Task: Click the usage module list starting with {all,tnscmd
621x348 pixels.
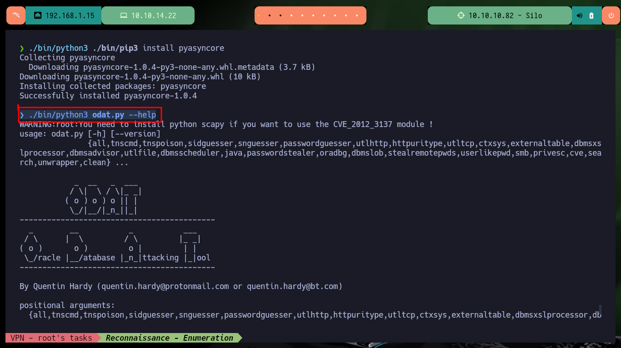Action: point(310,153)
